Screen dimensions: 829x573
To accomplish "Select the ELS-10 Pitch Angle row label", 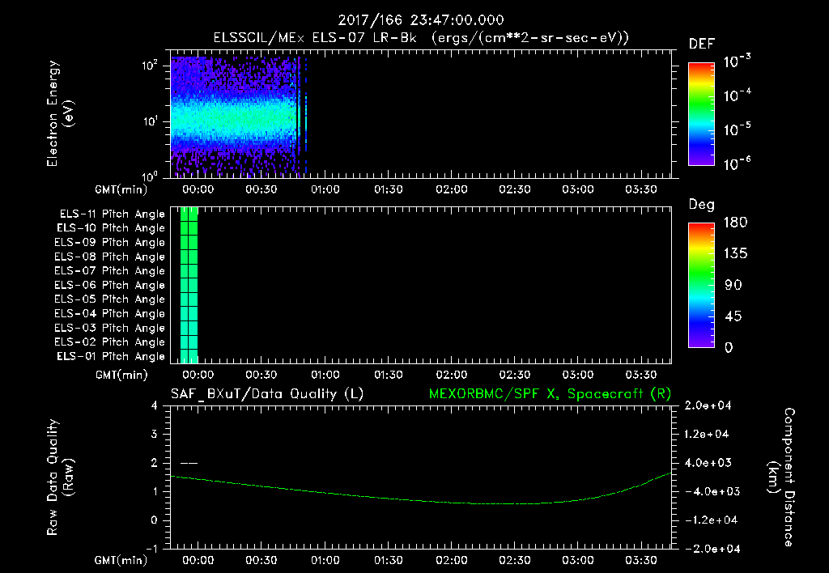I will click(110, 228).
